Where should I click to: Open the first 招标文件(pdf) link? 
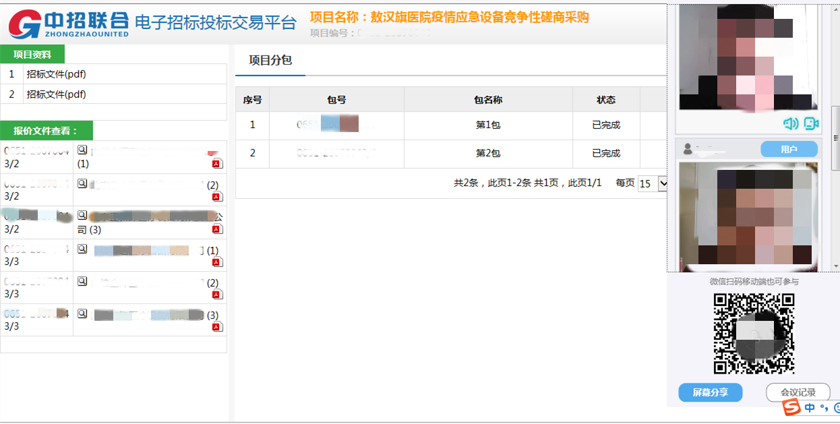click(57, 74)
